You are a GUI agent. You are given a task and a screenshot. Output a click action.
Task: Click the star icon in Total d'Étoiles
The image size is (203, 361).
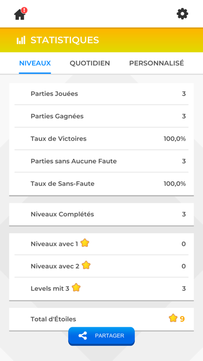click(x=173, y=318)
